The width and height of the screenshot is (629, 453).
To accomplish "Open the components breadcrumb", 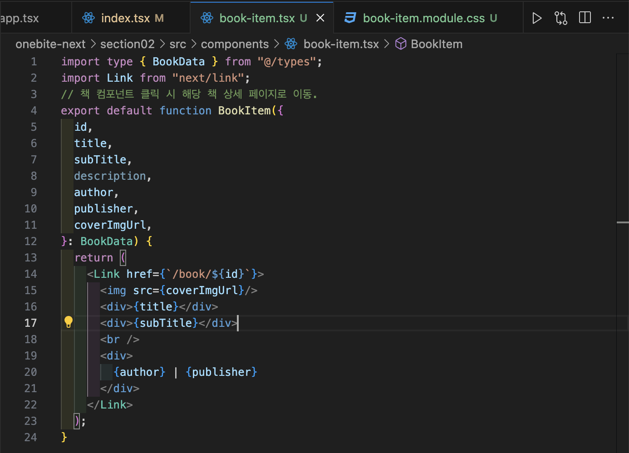I will 235,44.
